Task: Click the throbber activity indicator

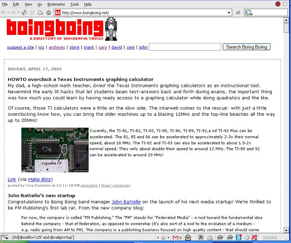Action: click(x=285, y=4)
